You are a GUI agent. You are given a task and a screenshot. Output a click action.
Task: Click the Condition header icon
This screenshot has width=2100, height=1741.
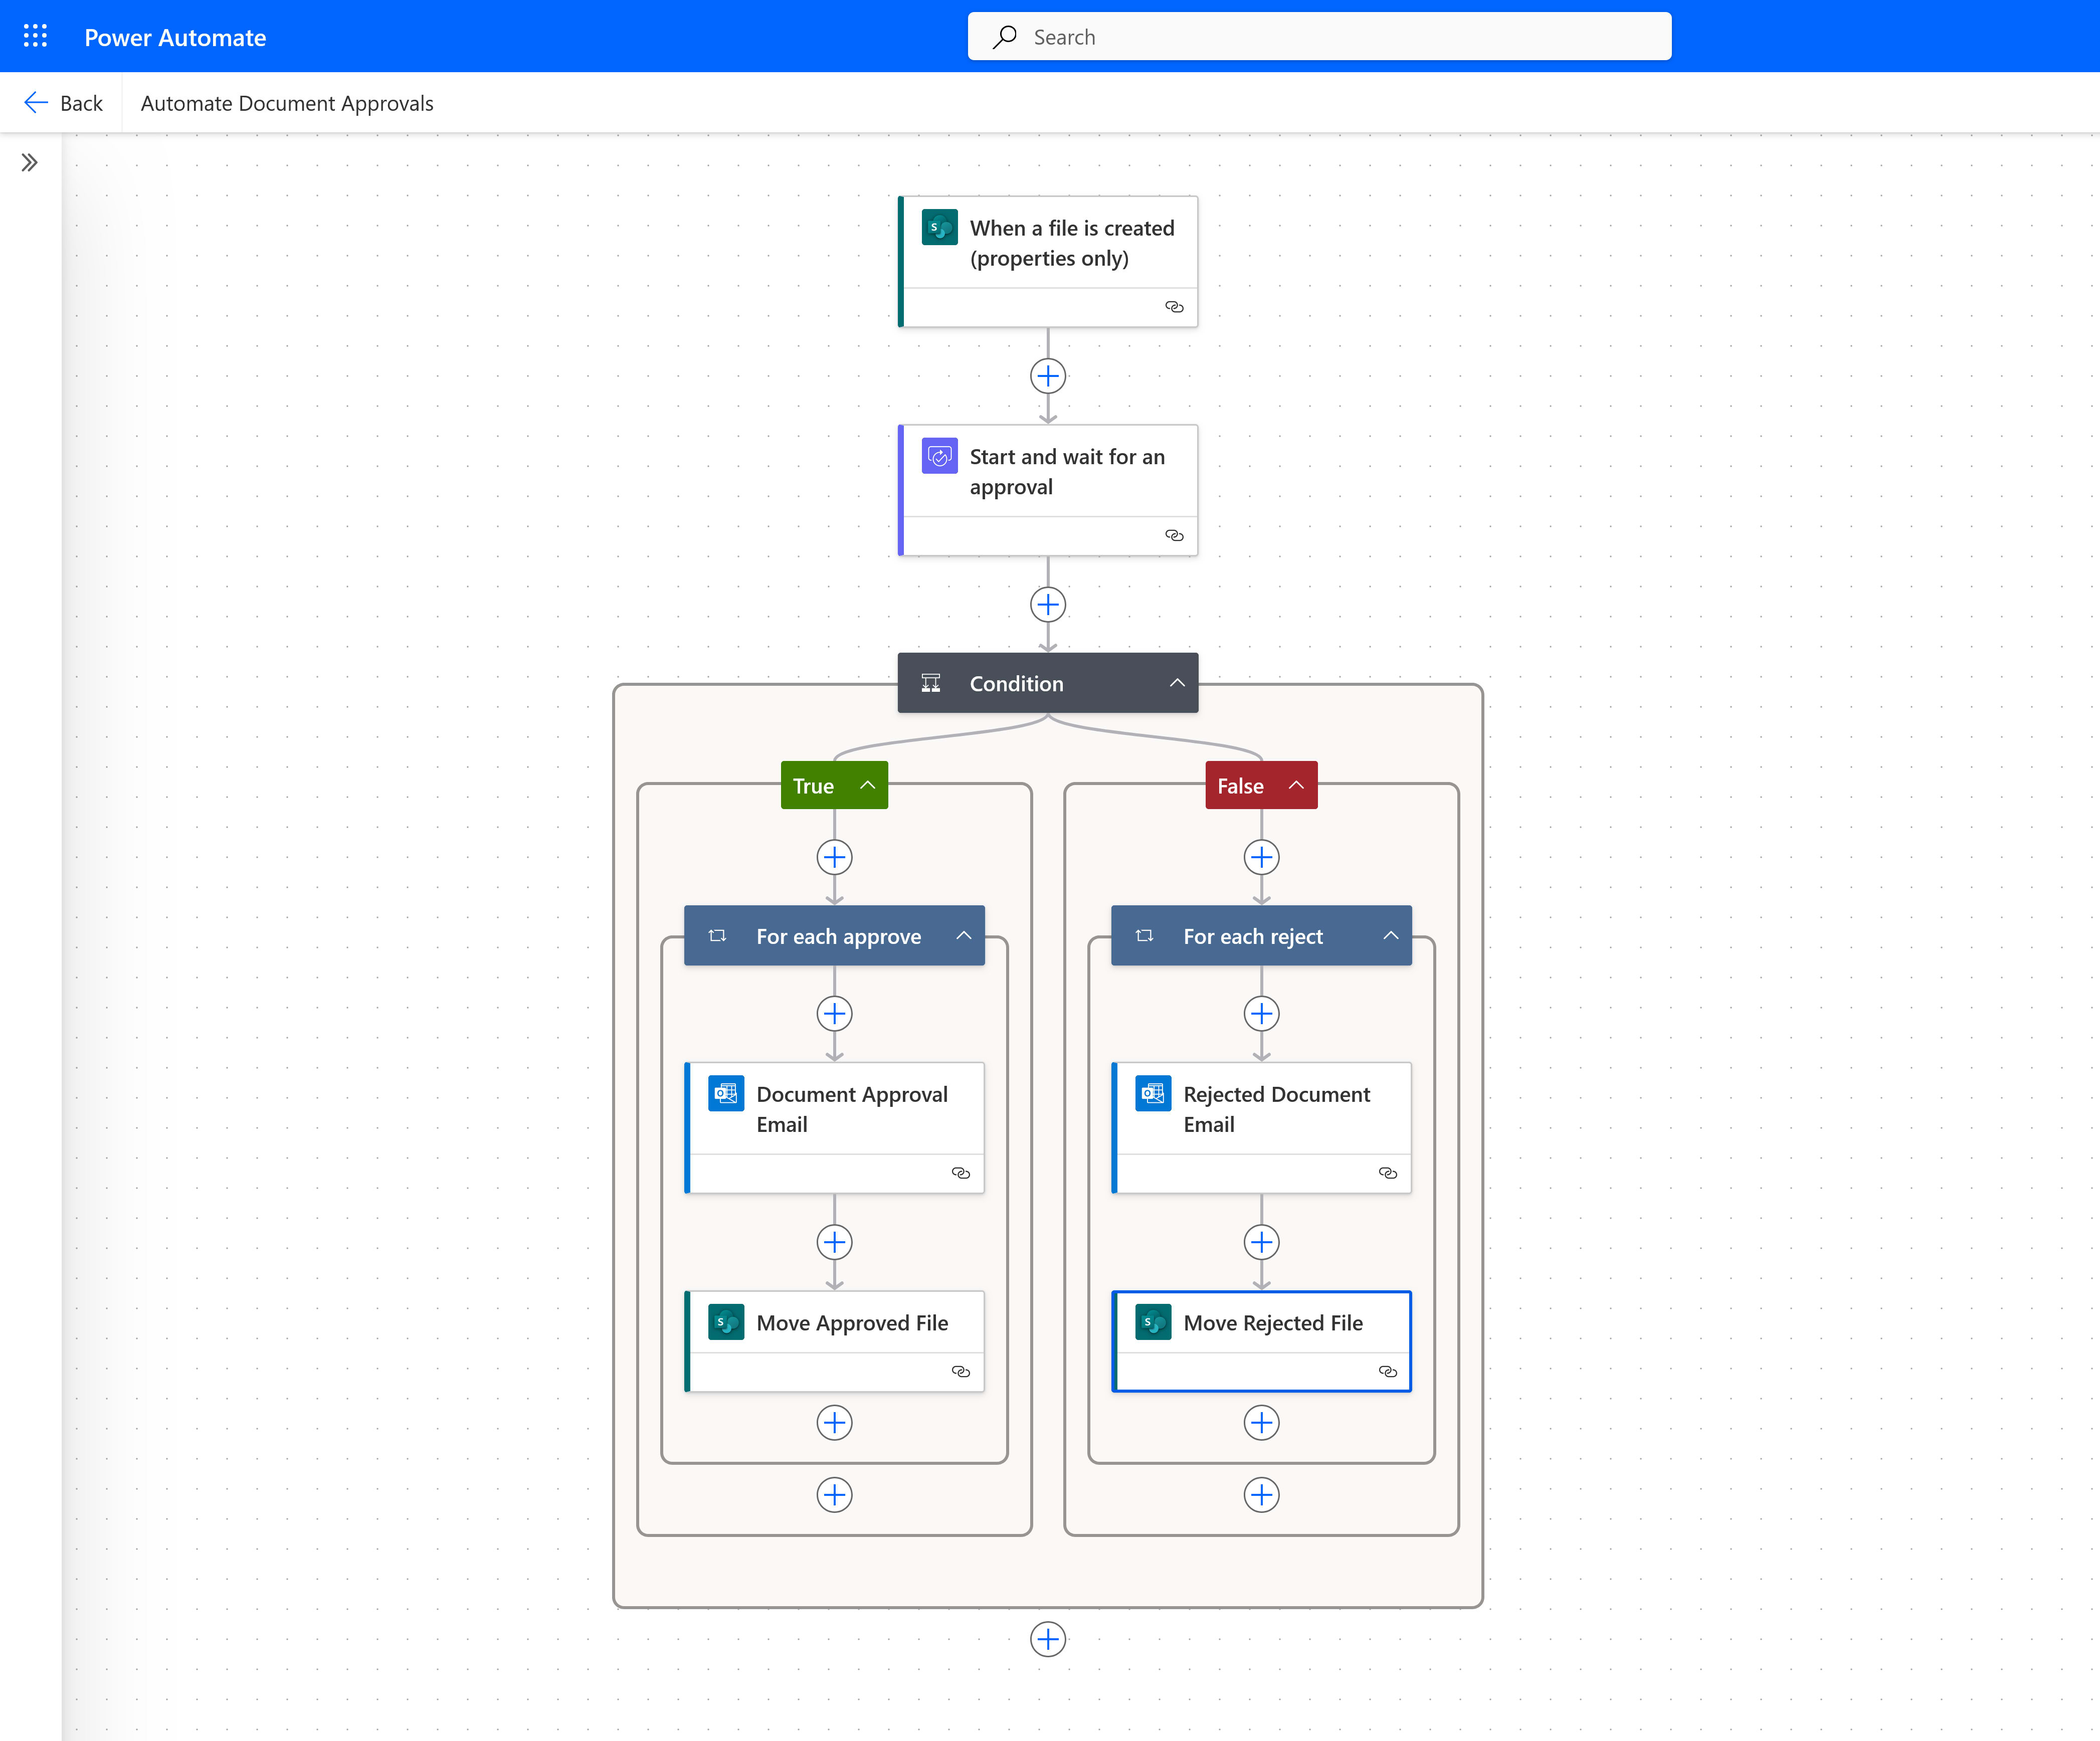(931, 683)
